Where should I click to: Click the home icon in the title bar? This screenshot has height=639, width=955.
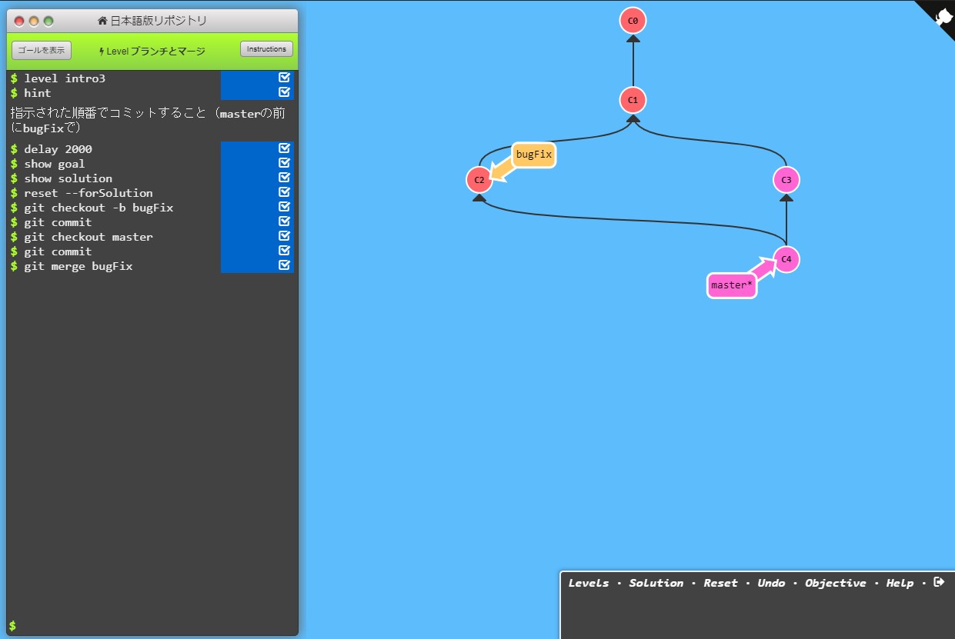coord(102,21)
